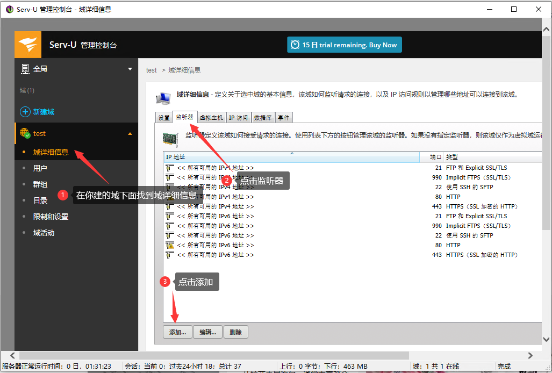Click the trial clock icon in the banner
Image resolution: width=552 pixels, height=373 pixels.
[x=296, y=45]
